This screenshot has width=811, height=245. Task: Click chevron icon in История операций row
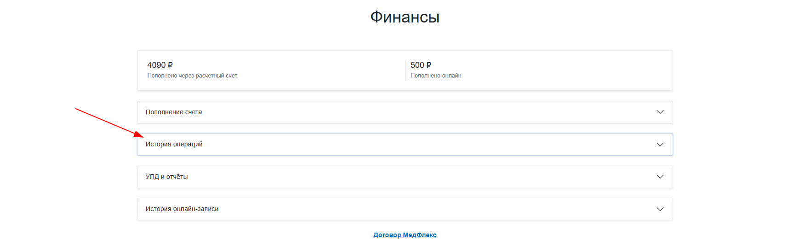(660, 145)
